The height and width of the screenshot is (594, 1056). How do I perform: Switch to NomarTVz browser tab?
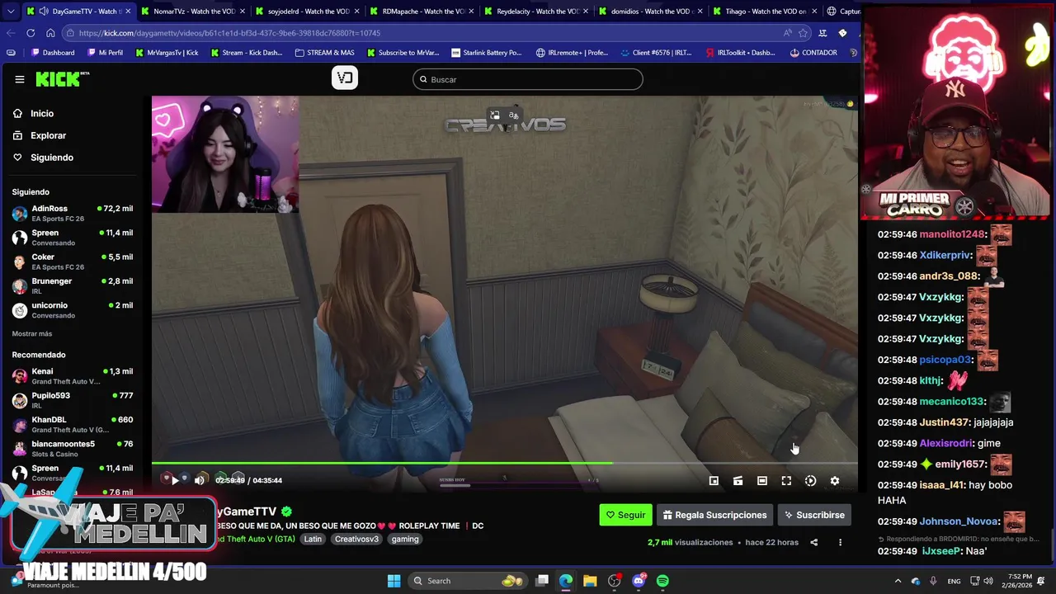click(192, 12)
